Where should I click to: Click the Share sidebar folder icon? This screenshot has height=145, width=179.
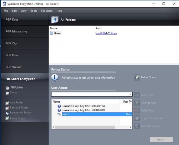coord(7,93)
